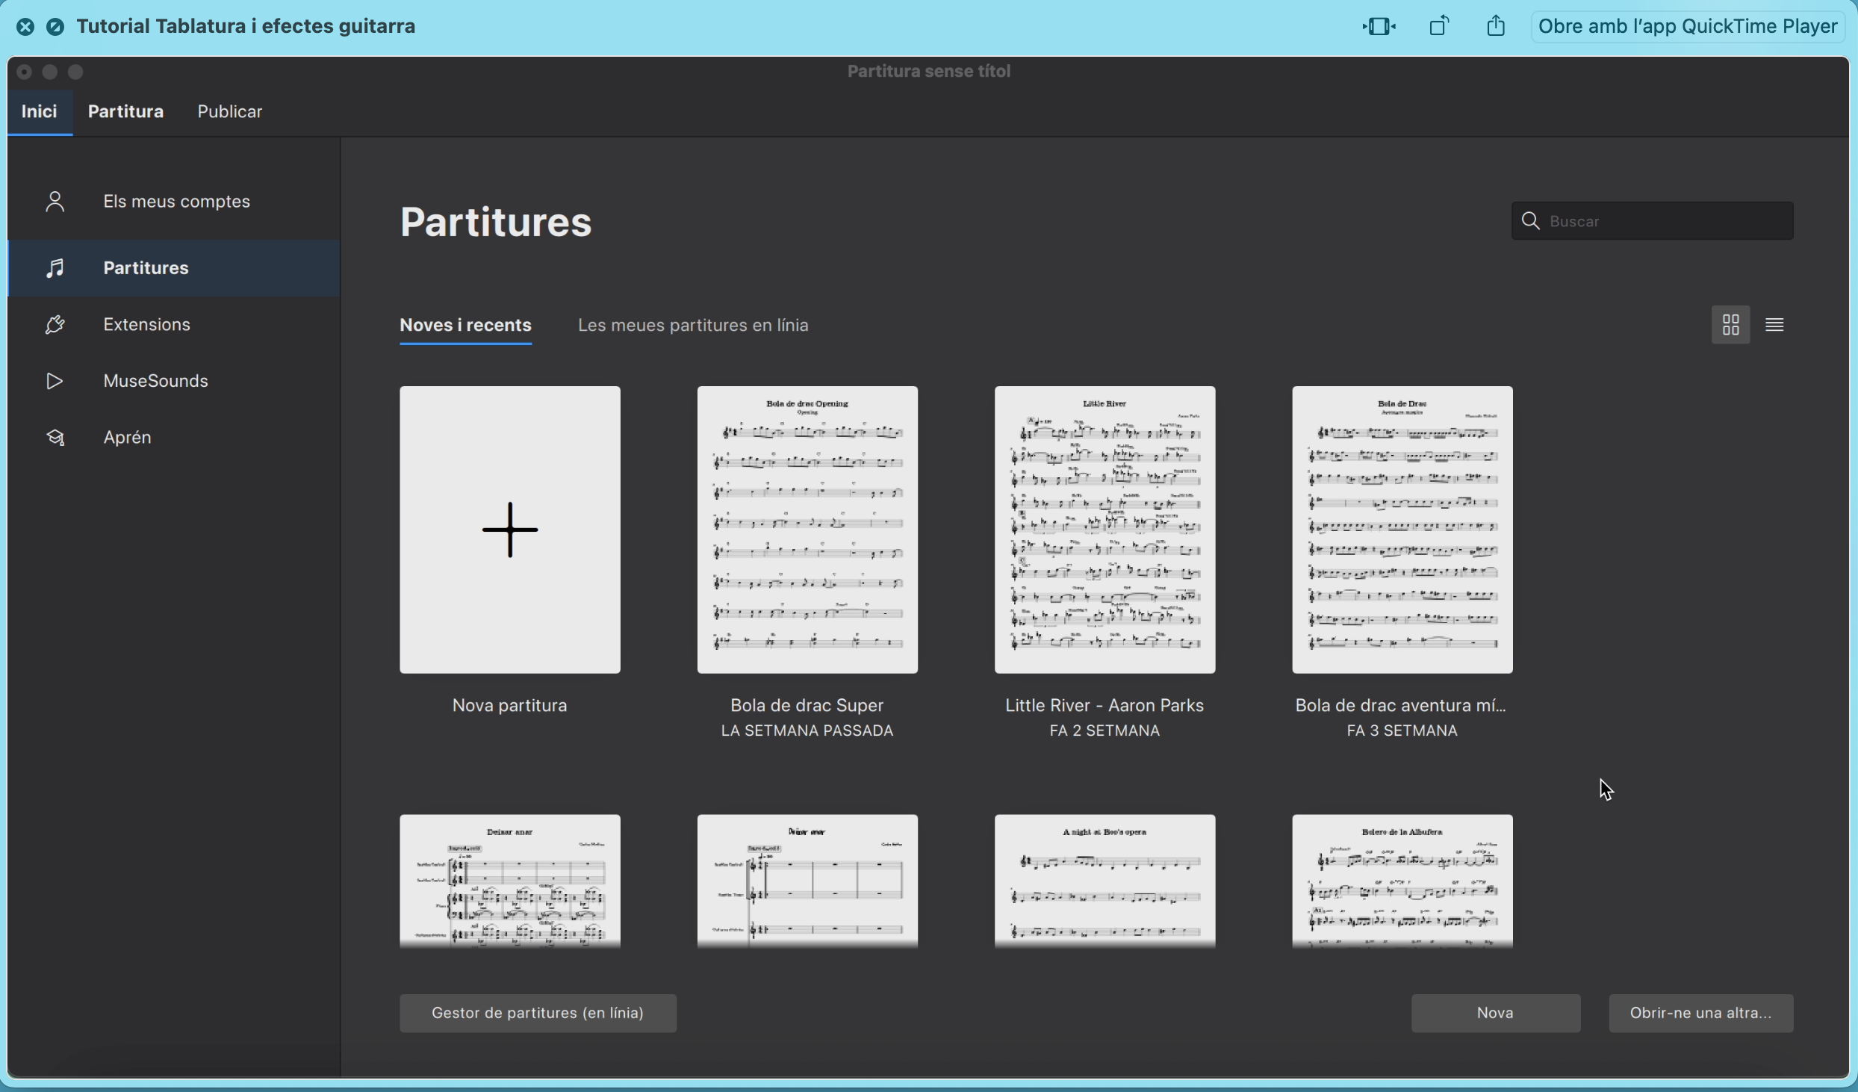Switch to list view of scores
The height and width of the screenshot is (1092, 1858).
(1774, 325)
